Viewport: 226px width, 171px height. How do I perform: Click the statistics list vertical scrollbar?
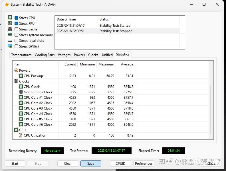[x=211, y=110]
